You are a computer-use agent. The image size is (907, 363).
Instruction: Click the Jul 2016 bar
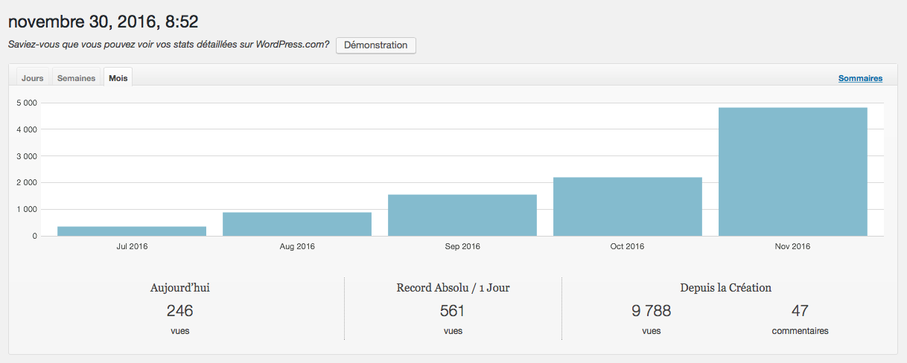(x=132, y=231)
